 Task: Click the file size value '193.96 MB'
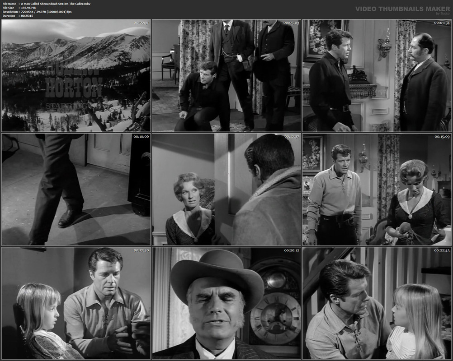pos(28,8)
